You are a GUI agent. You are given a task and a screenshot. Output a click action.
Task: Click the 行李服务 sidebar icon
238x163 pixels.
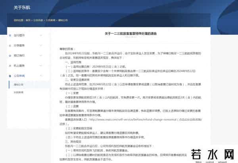(10, 46)
